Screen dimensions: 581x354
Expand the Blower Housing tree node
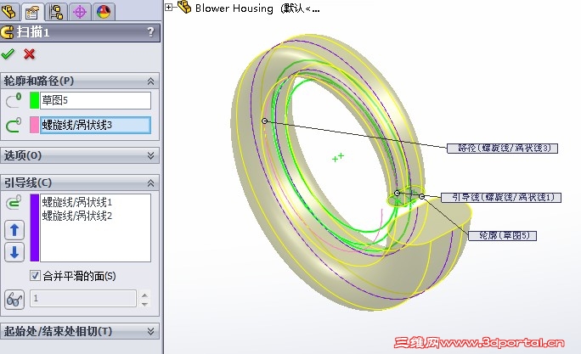168,7
